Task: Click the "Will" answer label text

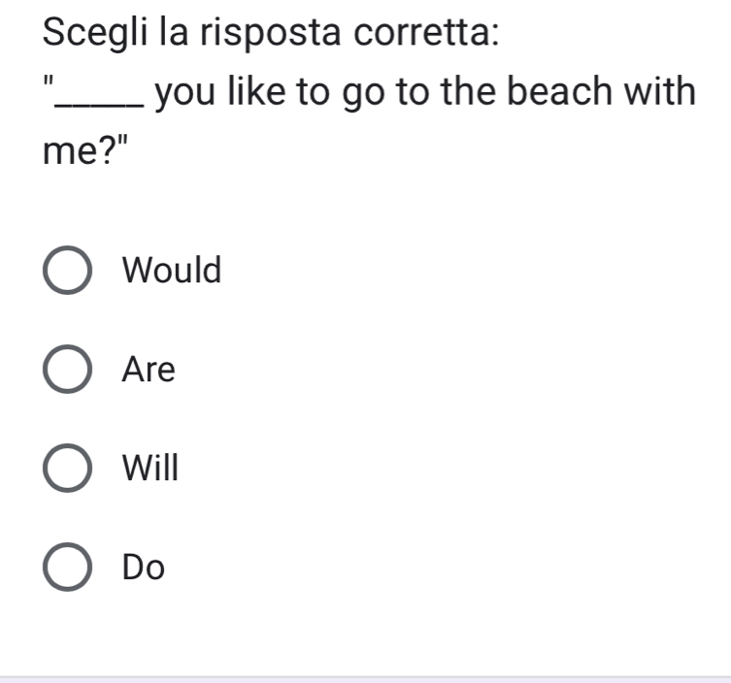Action: click(151, 469)
